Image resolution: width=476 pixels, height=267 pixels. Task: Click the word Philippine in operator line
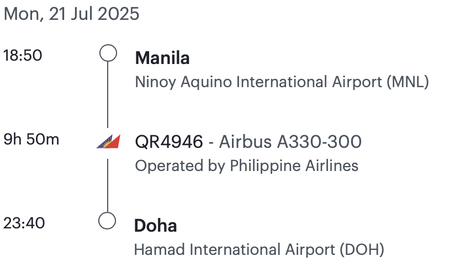pos(265,166)
